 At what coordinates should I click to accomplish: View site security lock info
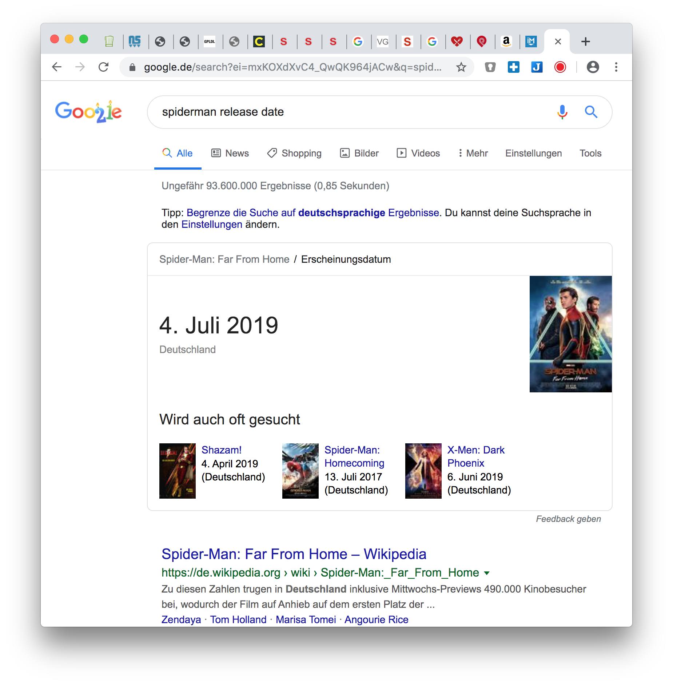point(132,67)
